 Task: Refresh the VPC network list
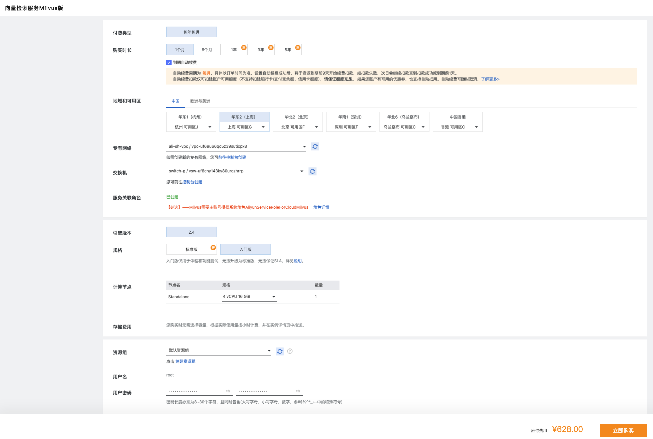(315, 146)
